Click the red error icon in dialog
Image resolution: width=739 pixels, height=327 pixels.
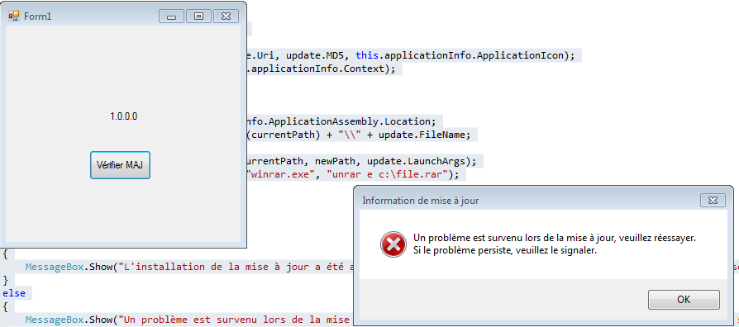(393, 244)
